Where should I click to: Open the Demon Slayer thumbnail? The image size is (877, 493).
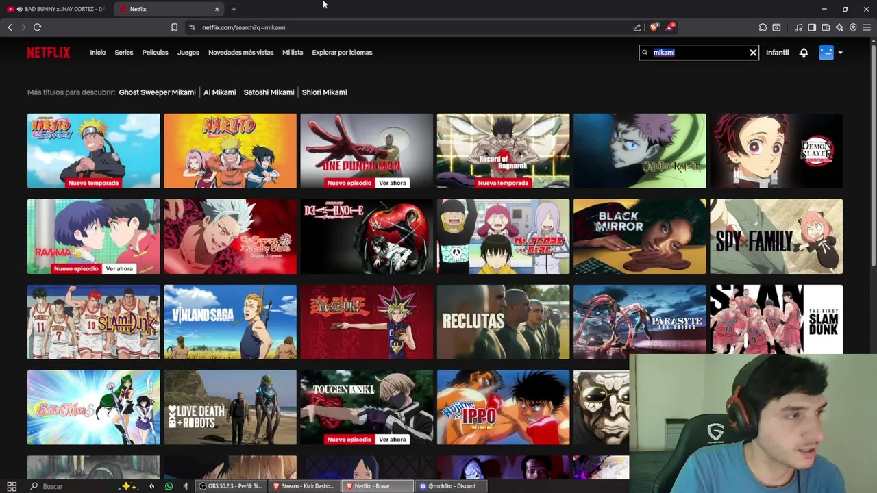pyautogui.click(x=776, y=151)
